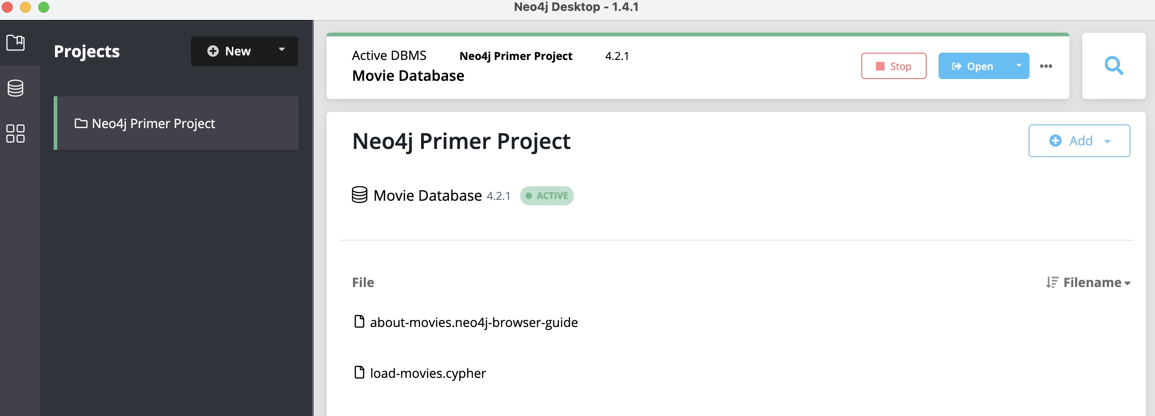The image size is (1155, 416).
Task: Click the plus icon in Add button
Action: (1055, 141)
